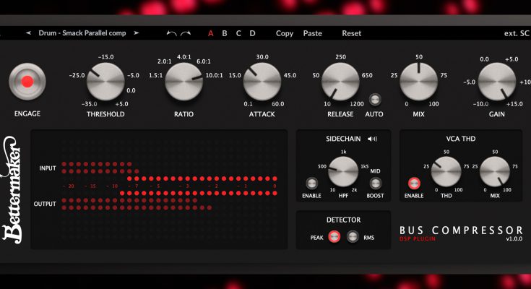Click the redo arrow icon
The width and height of the screenshot is (531, 289).
(x=186, y=33)
